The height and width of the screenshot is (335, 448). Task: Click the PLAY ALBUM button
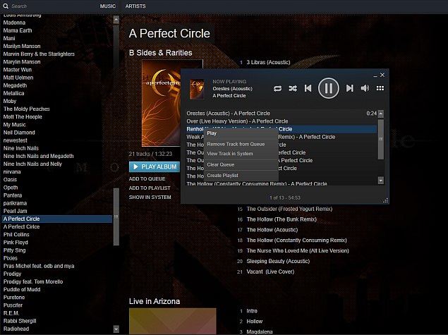[155, 166]
